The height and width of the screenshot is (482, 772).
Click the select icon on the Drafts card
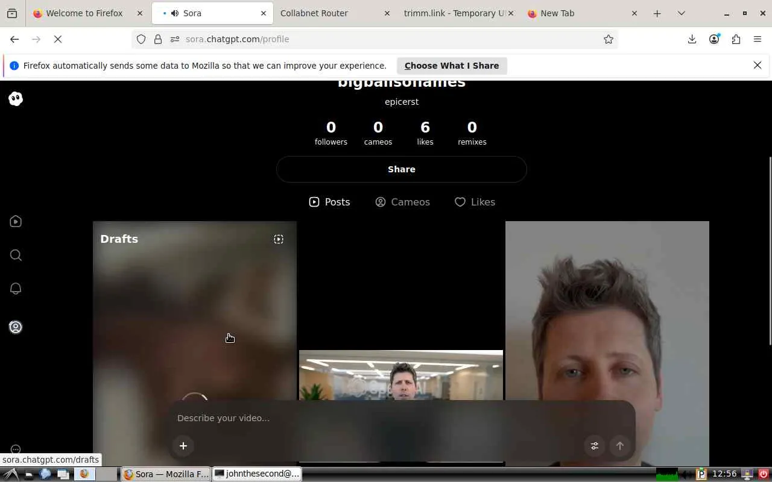[279, 239]
